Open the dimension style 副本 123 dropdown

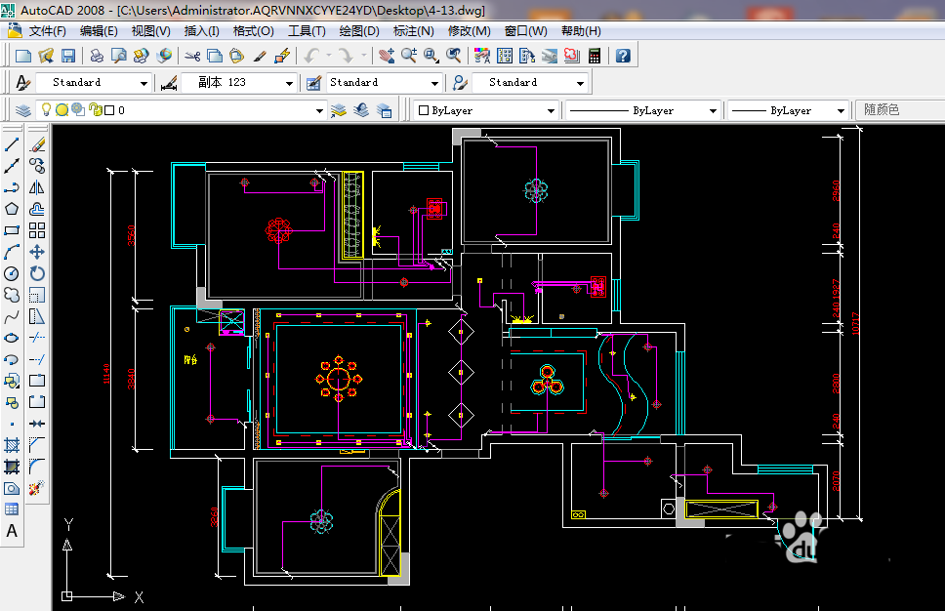coord(289,83)
